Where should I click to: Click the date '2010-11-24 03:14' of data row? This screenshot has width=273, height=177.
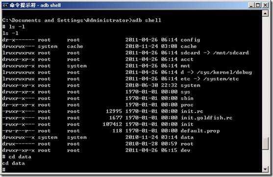click(x=151, y=137)
